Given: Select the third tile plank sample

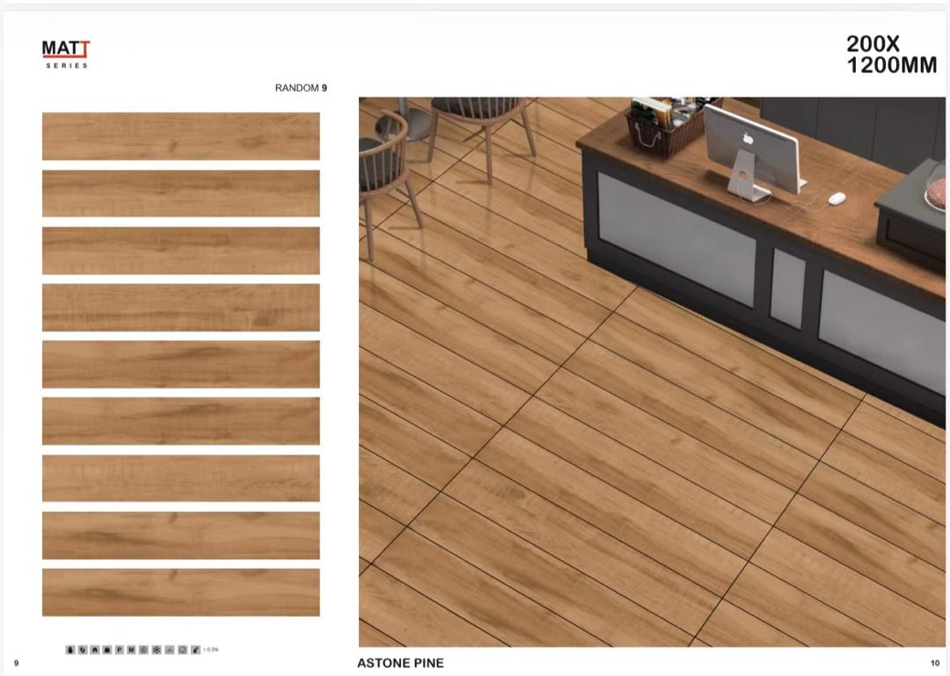Looking at the screenshot, I should 181,251.
